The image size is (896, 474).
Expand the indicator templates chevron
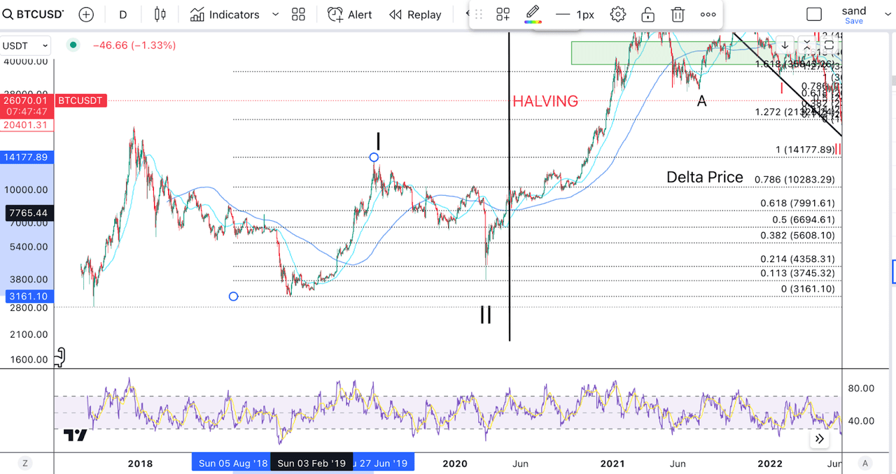point(275,14)
